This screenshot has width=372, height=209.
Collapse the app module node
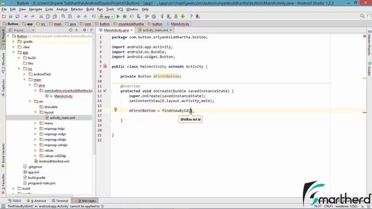(x=13, y=52)
